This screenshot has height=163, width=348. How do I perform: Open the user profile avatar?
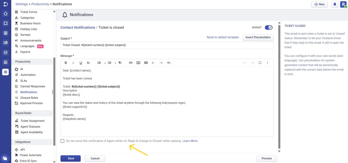(x=343, y=4)
